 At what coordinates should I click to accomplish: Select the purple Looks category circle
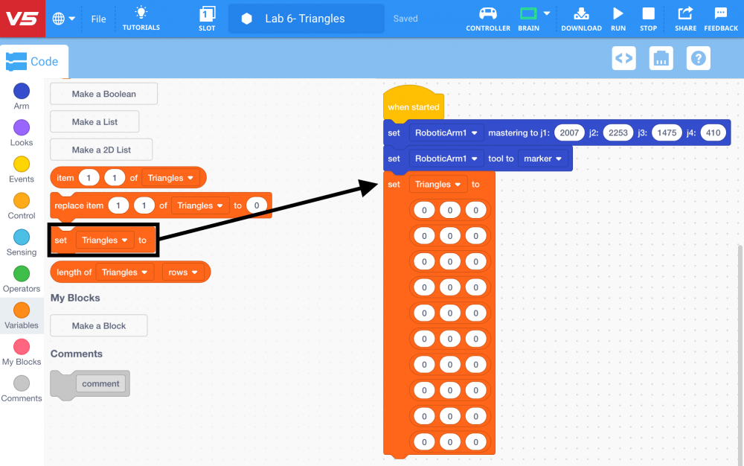coord(22,127)
